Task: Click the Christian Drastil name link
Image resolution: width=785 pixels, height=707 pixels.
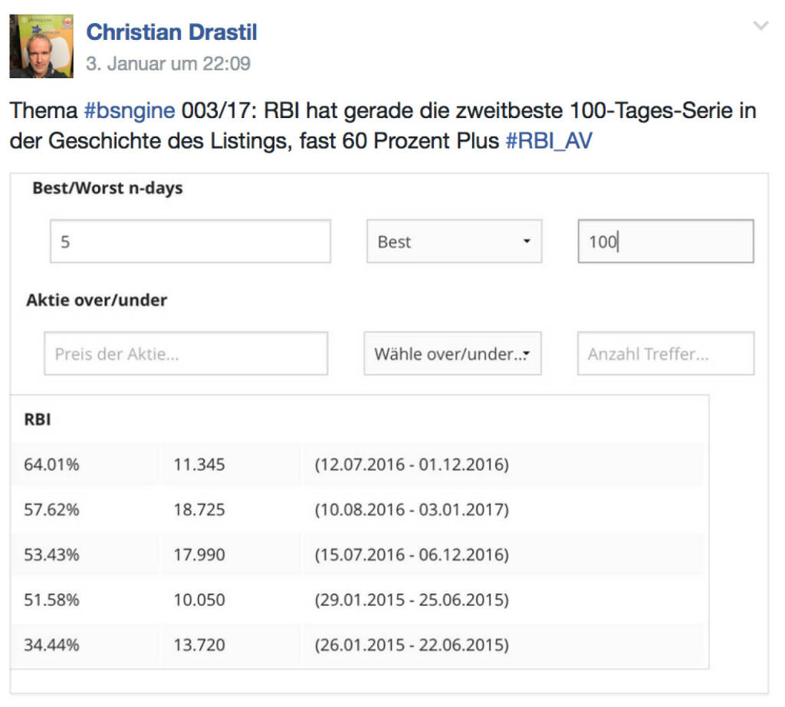Action: pos(171,32)
